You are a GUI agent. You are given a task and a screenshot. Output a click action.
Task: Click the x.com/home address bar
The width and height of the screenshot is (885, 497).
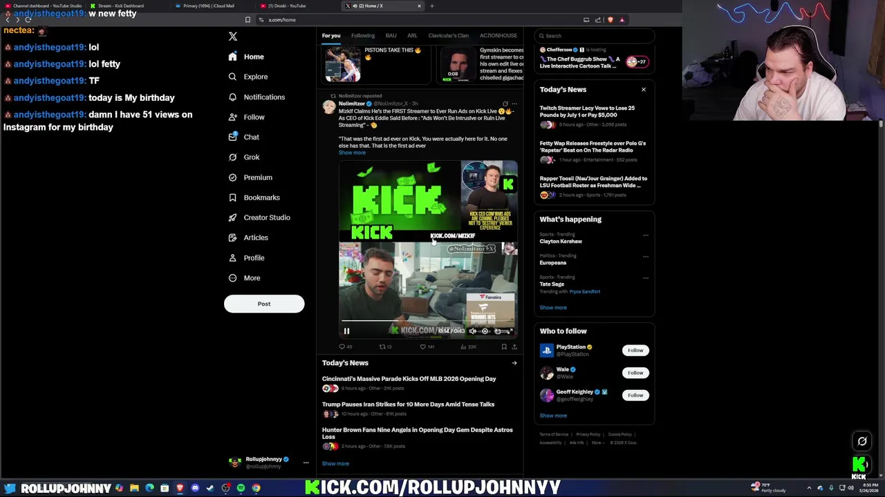pos(415,20)
